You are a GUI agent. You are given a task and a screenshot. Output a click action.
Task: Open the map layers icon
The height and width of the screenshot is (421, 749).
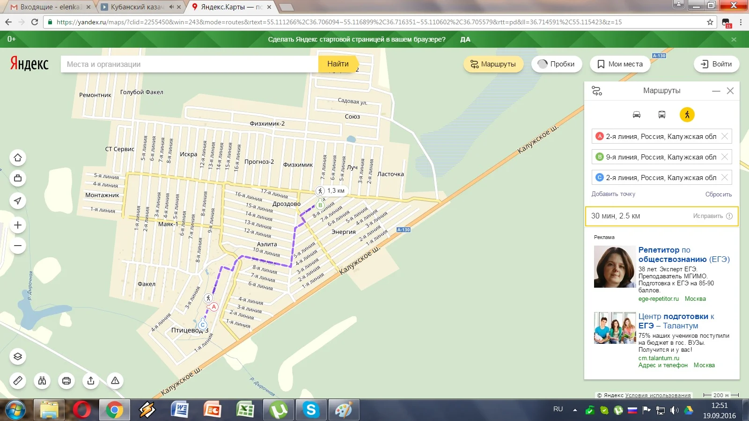click(x=18, y=356)
